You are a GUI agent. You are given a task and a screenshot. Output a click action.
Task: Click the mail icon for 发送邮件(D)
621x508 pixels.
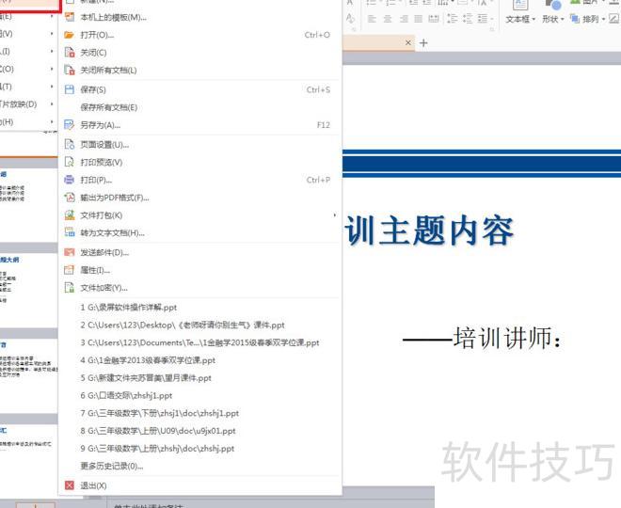coord(70,252)
